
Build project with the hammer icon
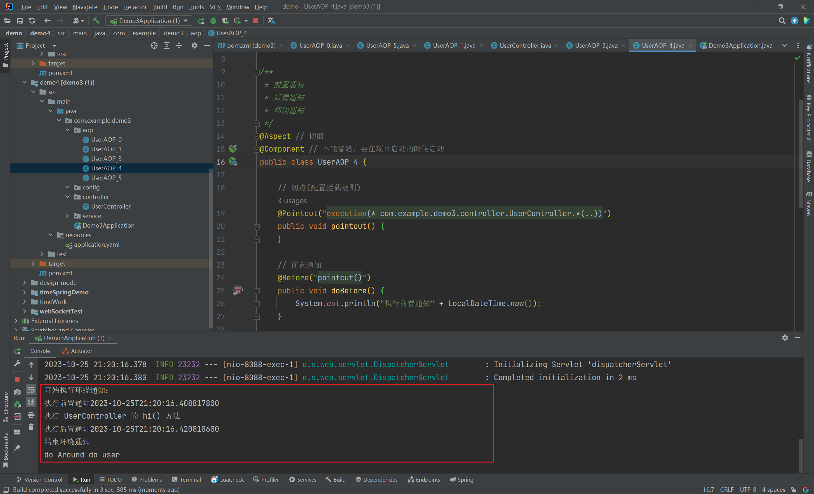click(96, 21)
